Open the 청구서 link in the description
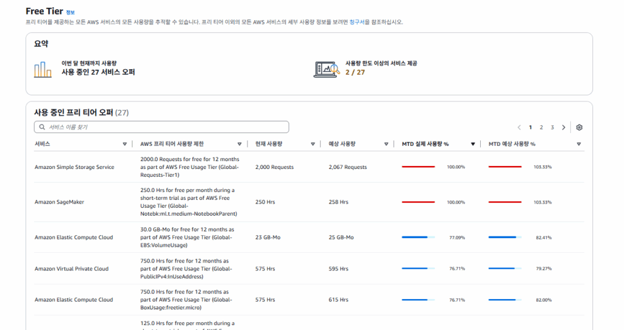 [357, 22]
